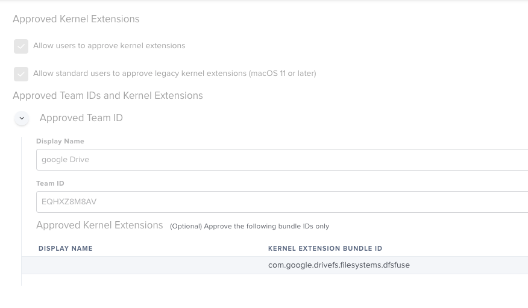This screenshot has height=308, width=528.
Task: Focus the Team ID field showing EQHXZ8M8AV
Action: tap(282, 202)
